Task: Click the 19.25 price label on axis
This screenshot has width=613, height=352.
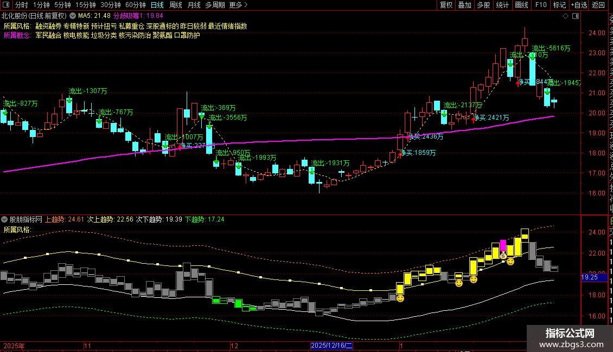Action: point(594,277)
